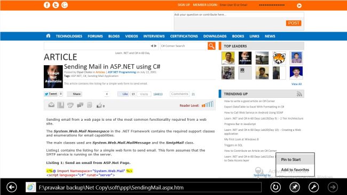
Task: Click the SIGN UP link
Action: (184, 5)
